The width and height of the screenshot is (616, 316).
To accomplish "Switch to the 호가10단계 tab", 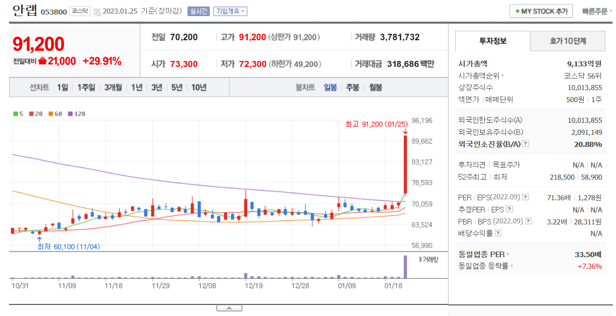I will tap(568, 41).
